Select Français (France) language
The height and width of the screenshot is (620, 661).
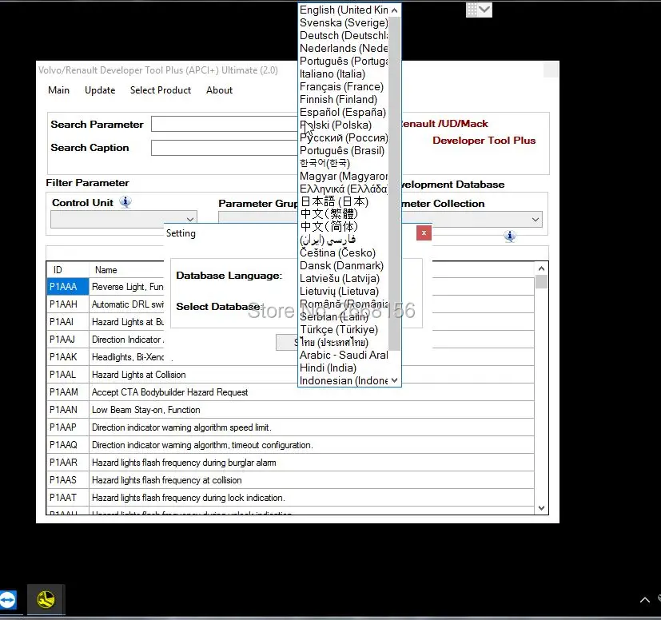pos(344,87)
